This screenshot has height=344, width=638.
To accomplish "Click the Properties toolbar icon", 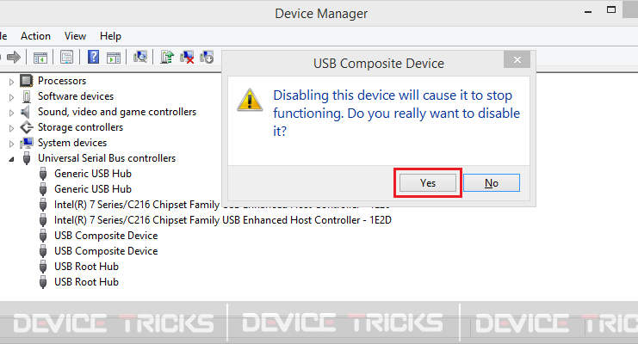I will pos(67,57).
